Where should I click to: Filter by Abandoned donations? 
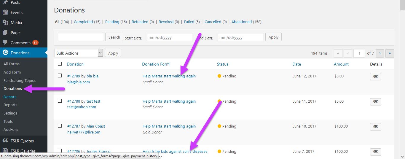[242, 22]
